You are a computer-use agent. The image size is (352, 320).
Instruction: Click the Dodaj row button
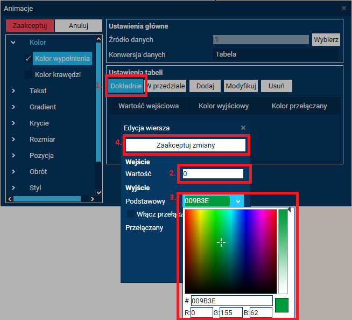tap(205, 86)
